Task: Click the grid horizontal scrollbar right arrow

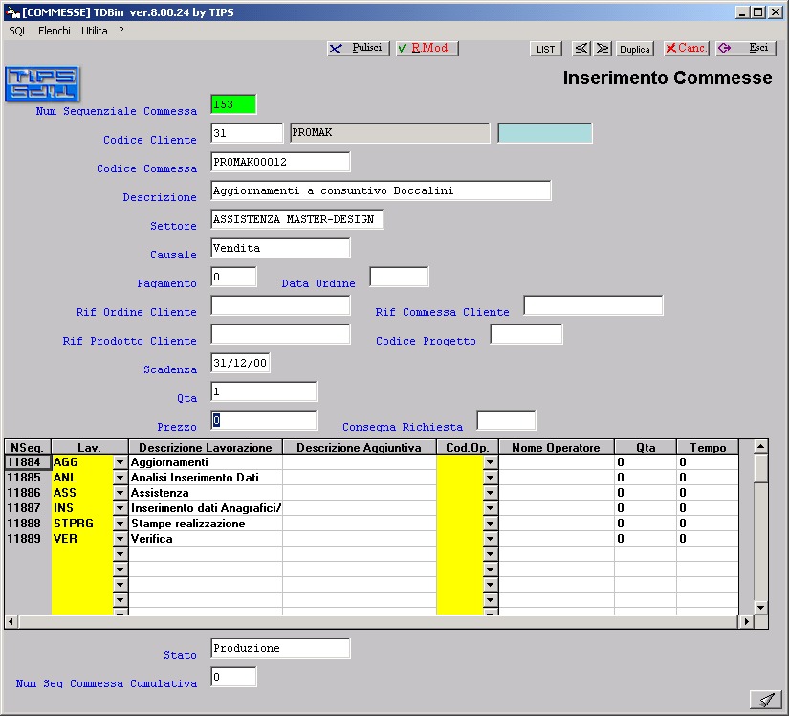Action: click(746, 622)
